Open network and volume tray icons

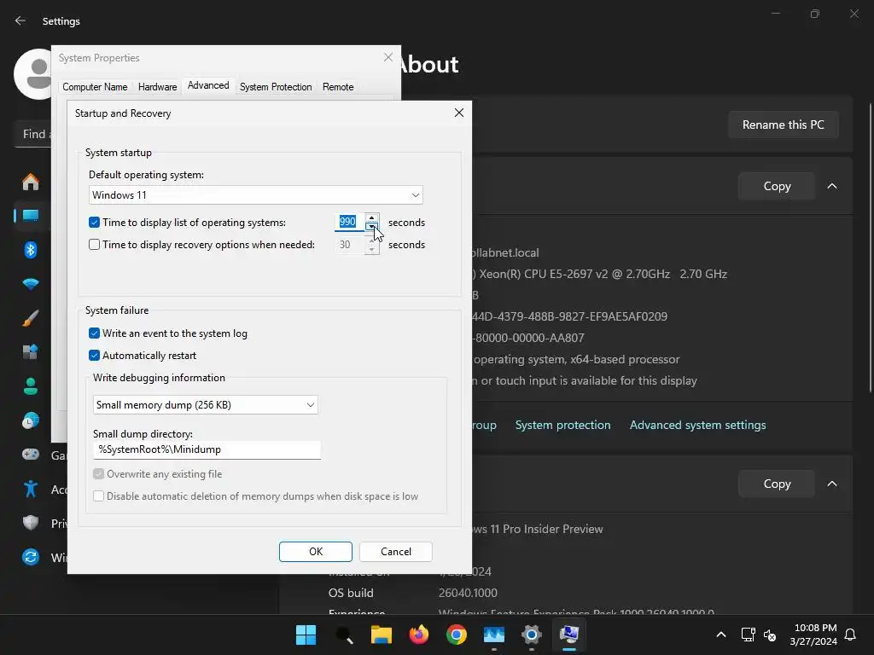click(759, 635)
